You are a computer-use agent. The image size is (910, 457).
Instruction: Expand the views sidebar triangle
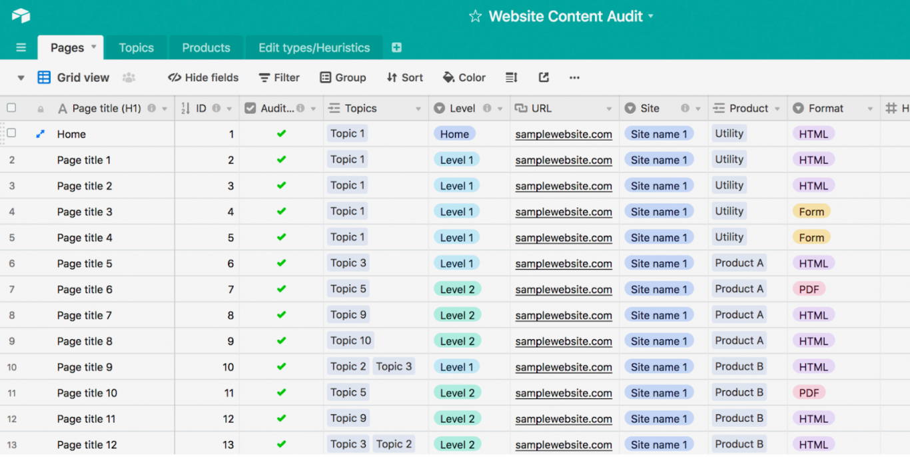pyautogui.click(x=21, y=78)
